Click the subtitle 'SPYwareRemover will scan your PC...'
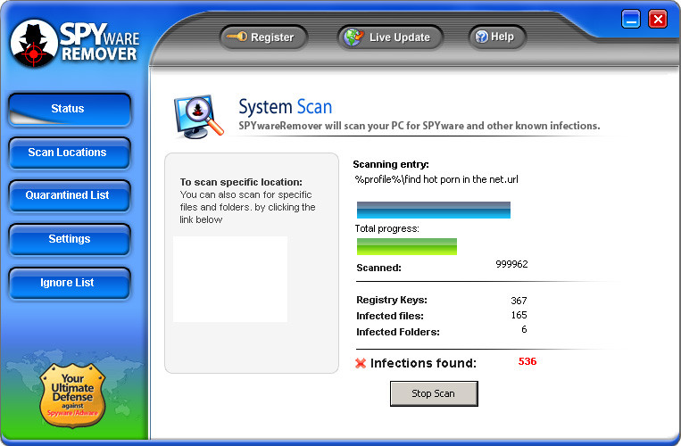 point(419,126)
